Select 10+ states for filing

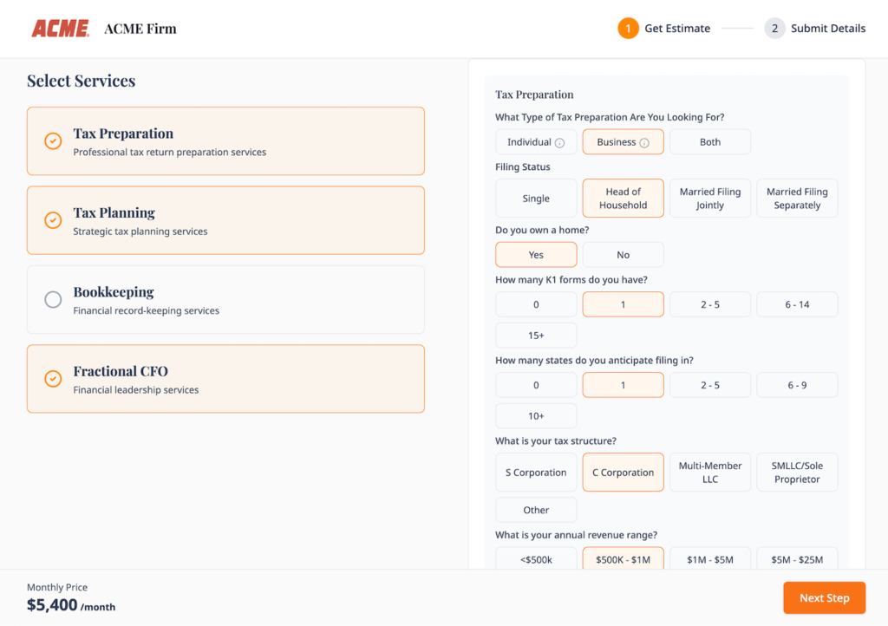coord(536,415)
